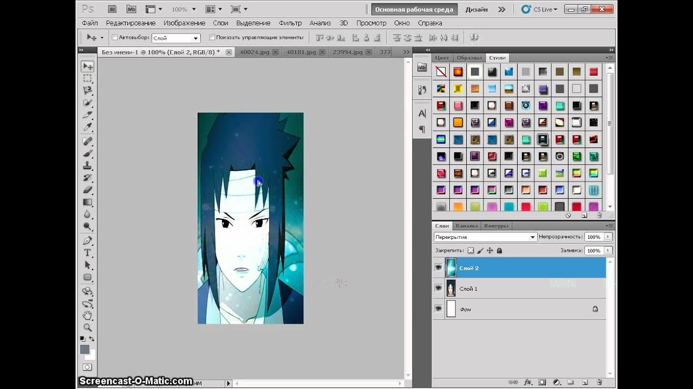Select the Rounded Rectangle shape tool
The image size is (693, 389).
(87, 277)
